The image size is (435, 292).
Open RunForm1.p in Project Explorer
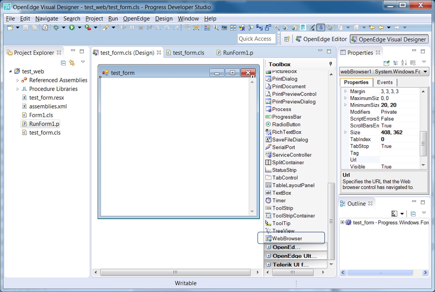click(44, 124)
